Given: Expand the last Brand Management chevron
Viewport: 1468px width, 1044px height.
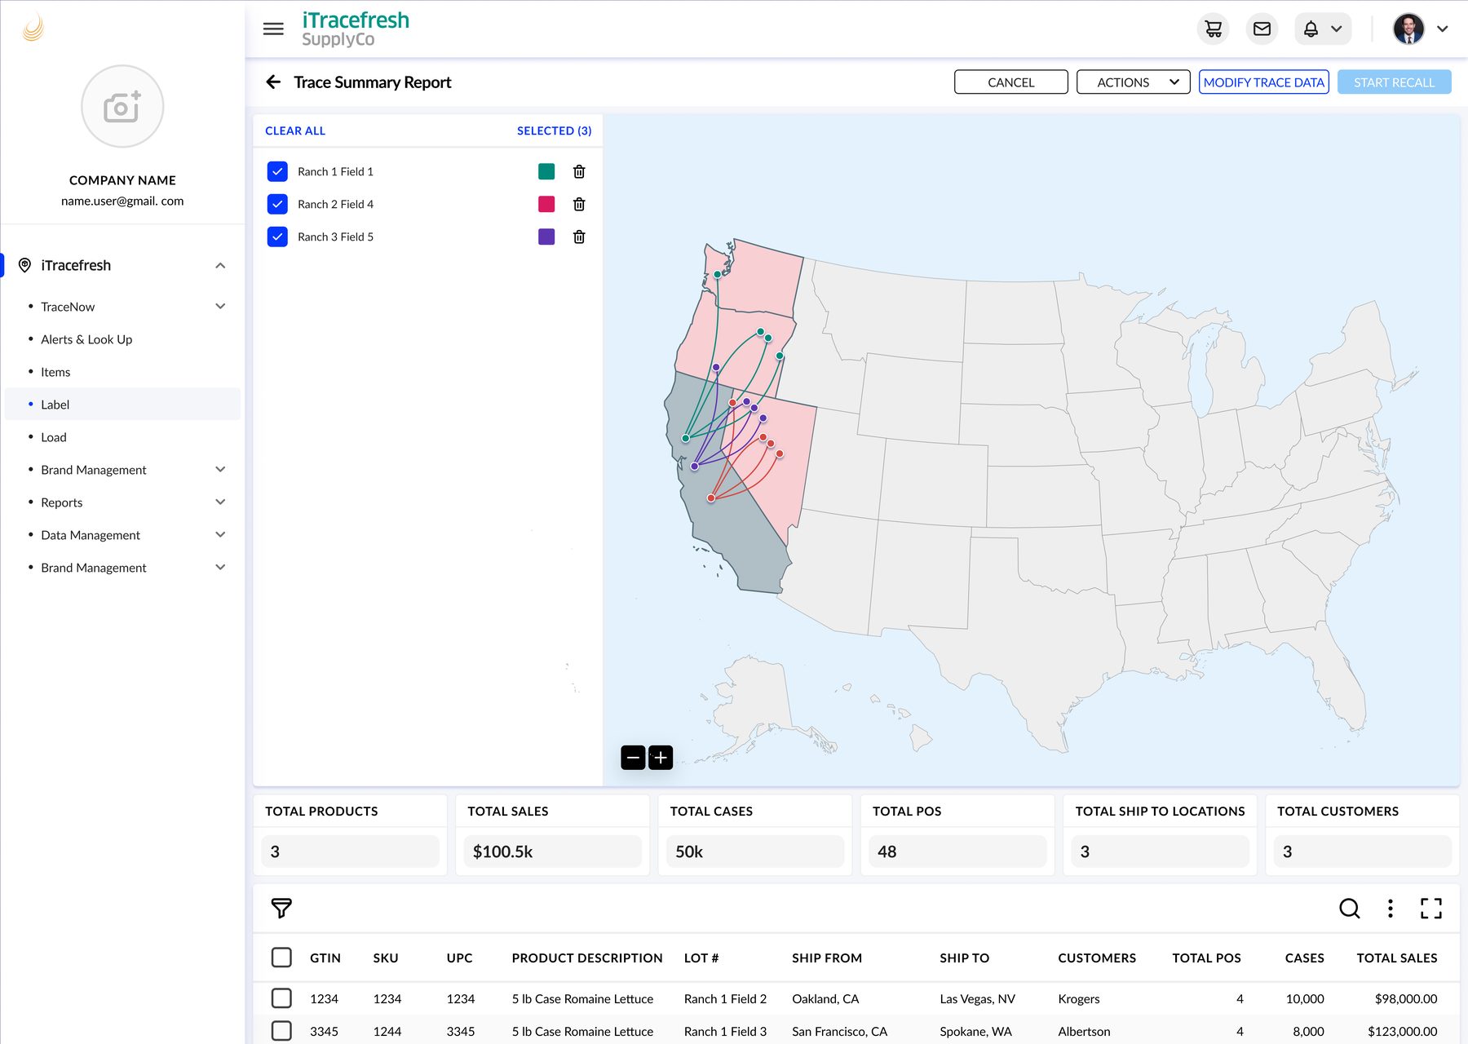Looking at the screenshot, I should (x=220, y=568).
